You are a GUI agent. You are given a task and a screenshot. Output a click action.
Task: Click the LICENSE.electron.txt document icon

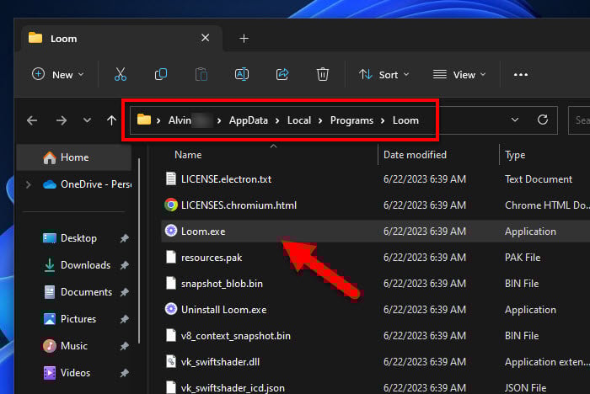[x=171, y=178]
